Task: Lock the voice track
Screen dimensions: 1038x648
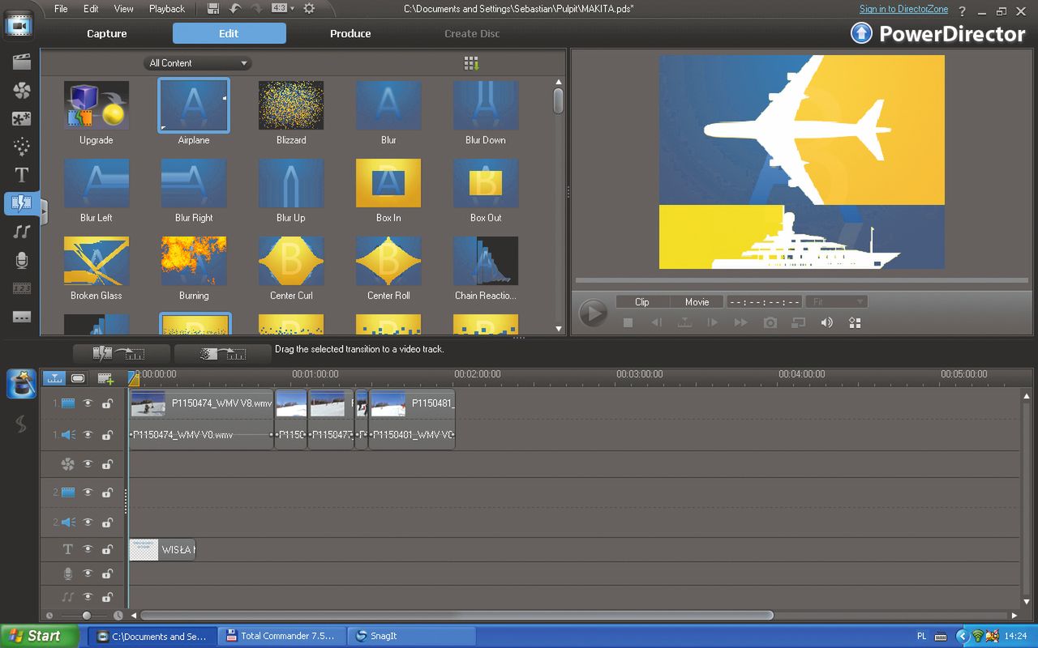Action: point(106,573)
